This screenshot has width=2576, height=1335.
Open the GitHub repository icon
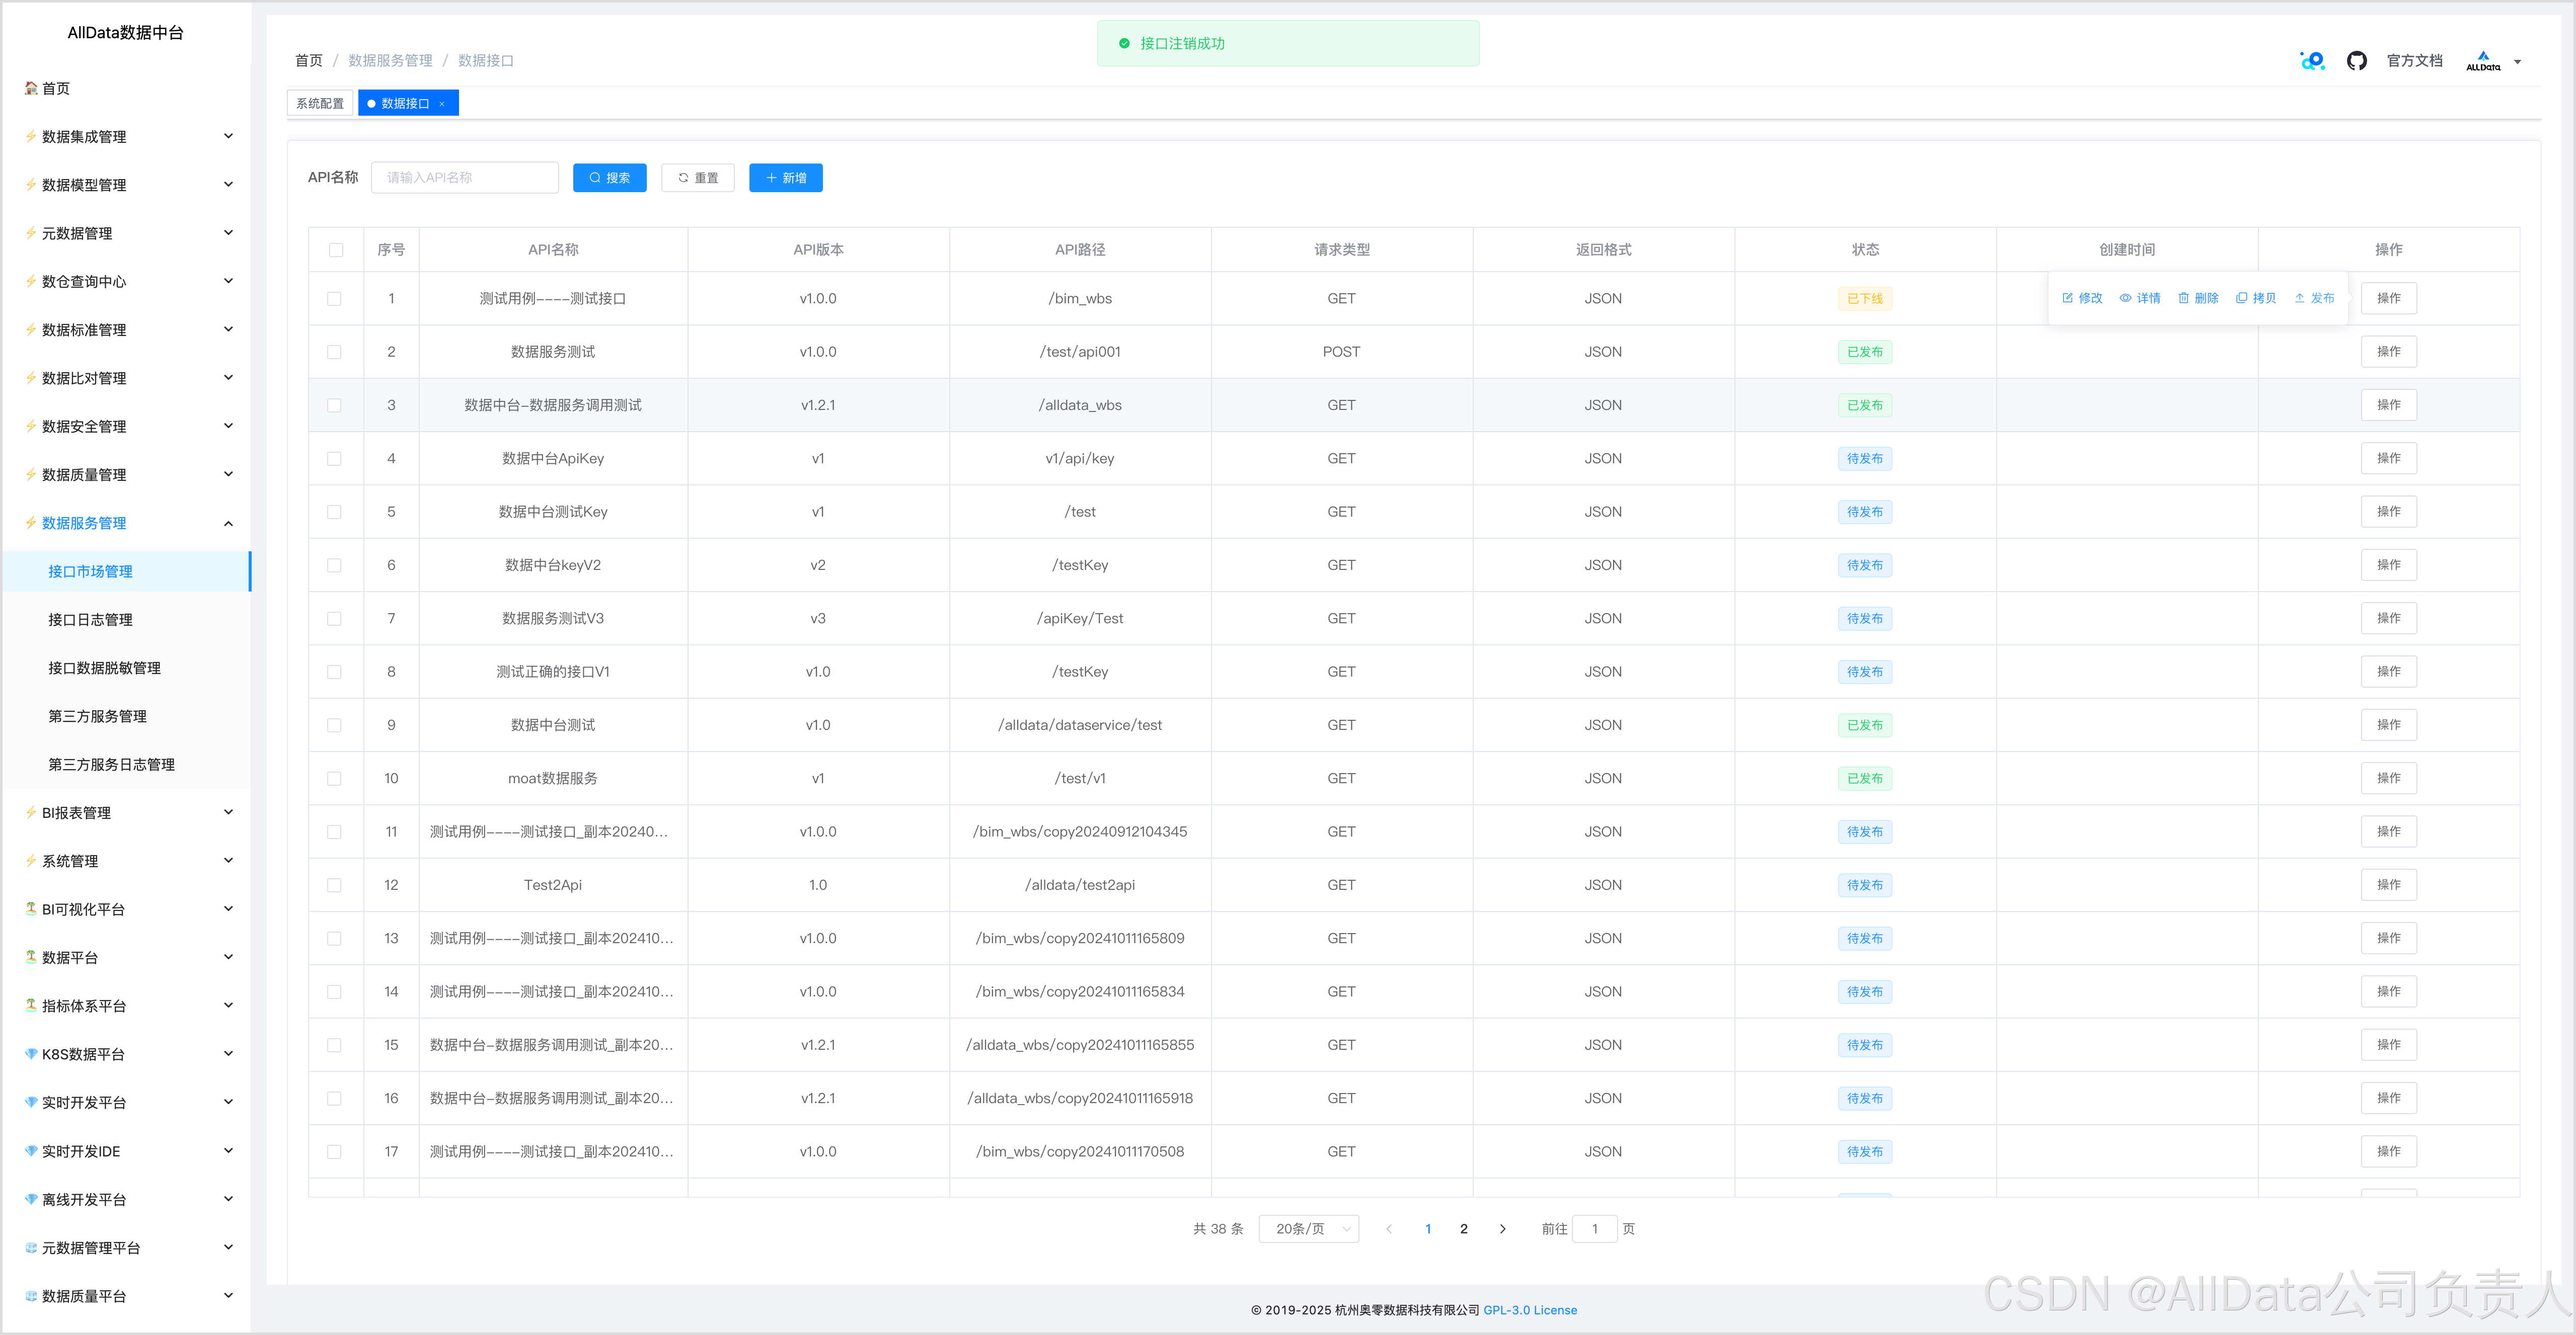[x=2356, y=61]
